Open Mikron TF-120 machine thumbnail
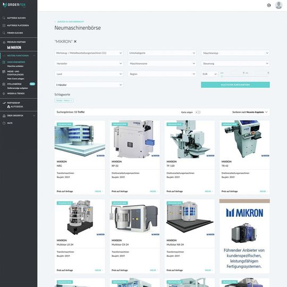The image size is (287, 287). 190,139
